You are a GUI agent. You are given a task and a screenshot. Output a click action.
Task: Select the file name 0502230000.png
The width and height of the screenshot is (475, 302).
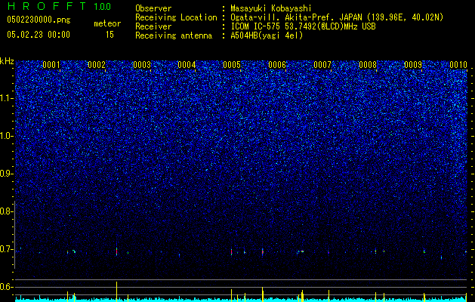[x=39, y=20]
